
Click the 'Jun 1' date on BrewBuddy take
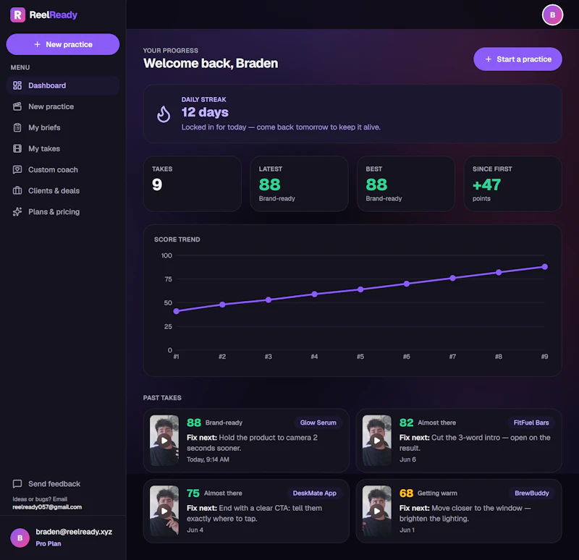(407, 530)
